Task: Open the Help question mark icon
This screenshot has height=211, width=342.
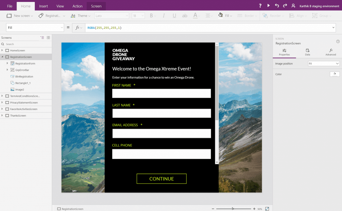Action: click(260, 6)
